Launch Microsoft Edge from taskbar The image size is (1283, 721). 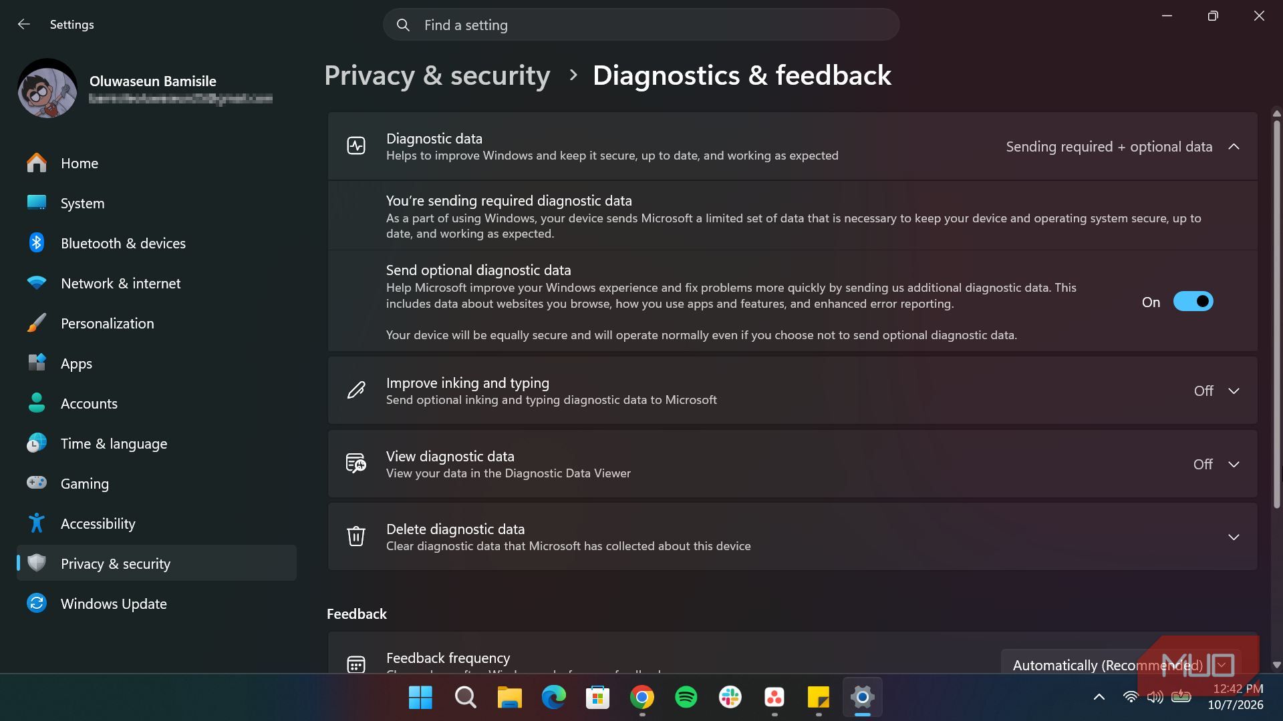coord(553,697)
